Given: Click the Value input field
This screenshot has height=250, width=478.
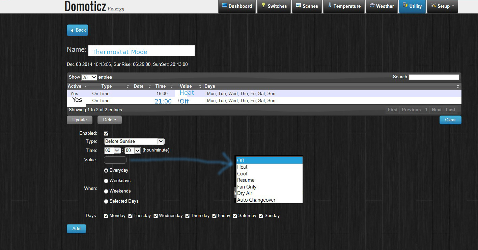Looking at the screenshot, I should point(115,160).
